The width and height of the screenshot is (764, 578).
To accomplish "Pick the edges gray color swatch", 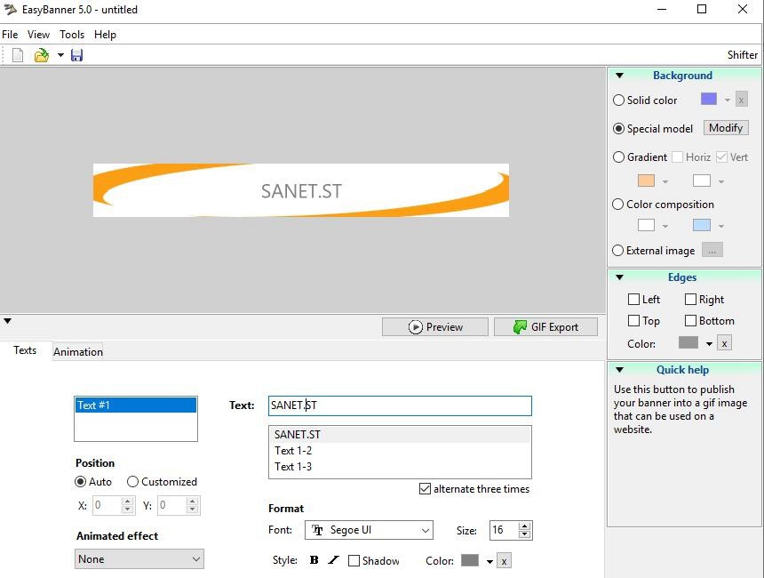I will coord(688,343).
